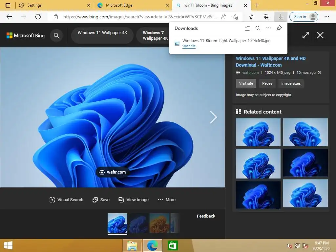Click Sign in button in Edge
Screen dimensions: 336x252
(304, 17)
